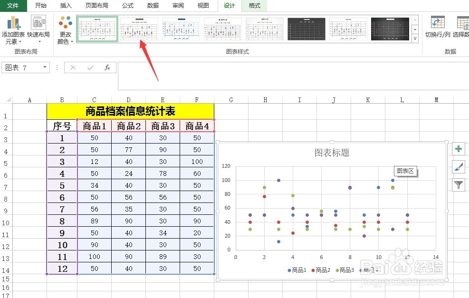Select column A header

tap(29, 100)
